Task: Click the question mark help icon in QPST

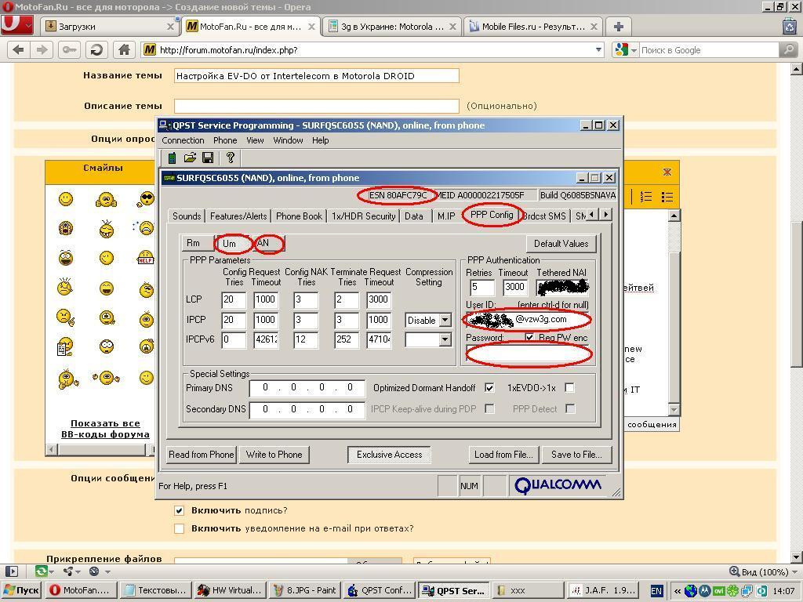Action: click(x=231, y=158)
